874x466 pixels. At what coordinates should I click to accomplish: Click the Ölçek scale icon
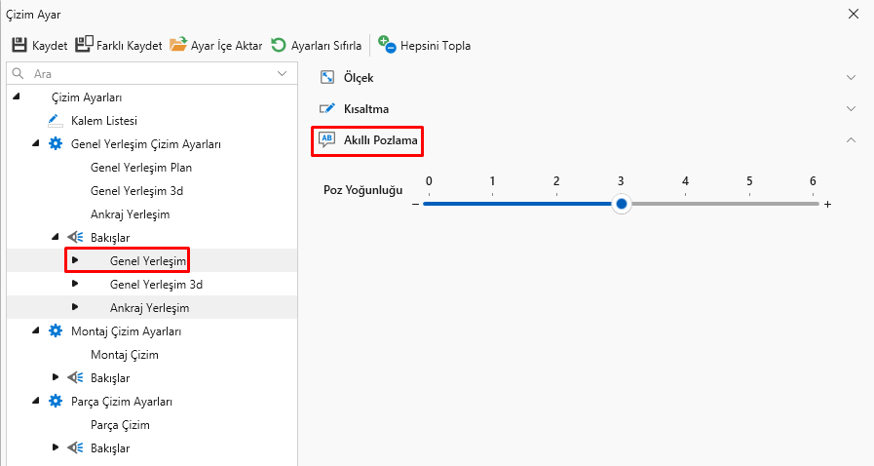coord(327,77)
